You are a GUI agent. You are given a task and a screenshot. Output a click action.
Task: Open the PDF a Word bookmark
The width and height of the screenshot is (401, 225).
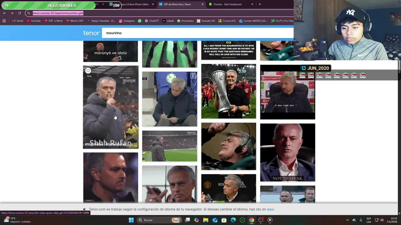53,21
